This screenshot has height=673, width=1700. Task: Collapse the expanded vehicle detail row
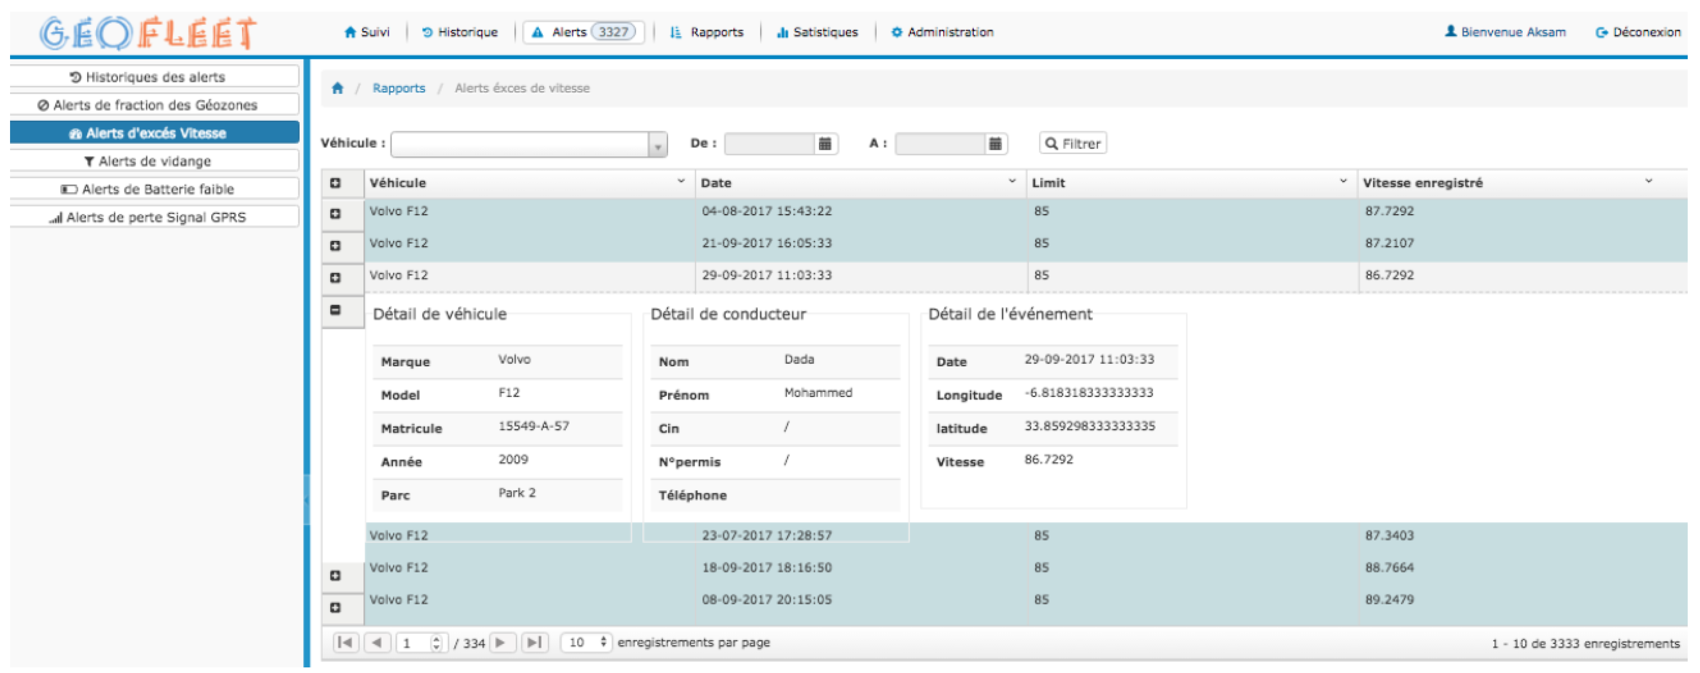(x=335, y=310)
